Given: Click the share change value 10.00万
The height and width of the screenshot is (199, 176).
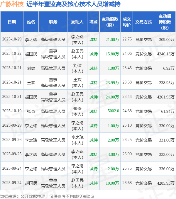Looking at the screenshot, I should coord(112,183).
